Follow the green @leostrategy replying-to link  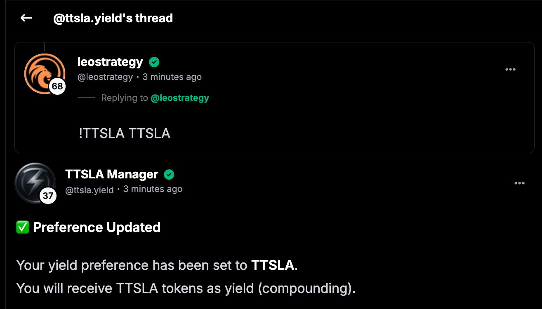pyautogui.click(x=180, y=98)
